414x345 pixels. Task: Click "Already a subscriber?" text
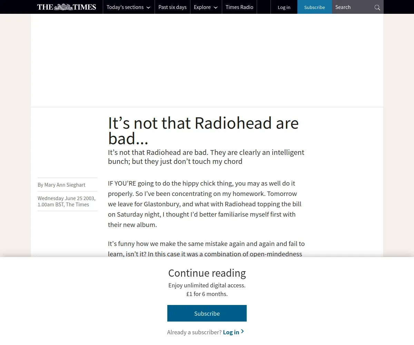[x=194, y=332]
